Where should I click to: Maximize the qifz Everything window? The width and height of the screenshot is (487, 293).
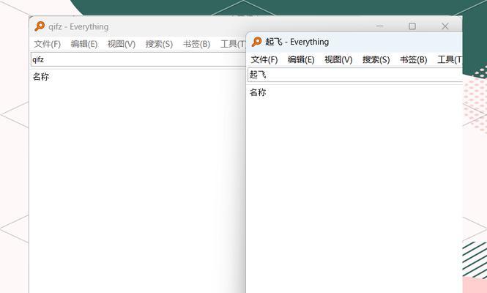pyautogui.click(x=412, y=26)
